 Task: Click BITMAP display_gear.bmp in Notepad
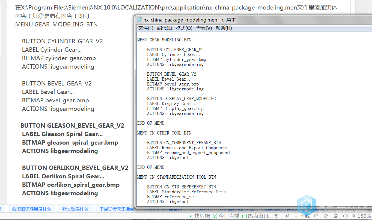(176, 108)
